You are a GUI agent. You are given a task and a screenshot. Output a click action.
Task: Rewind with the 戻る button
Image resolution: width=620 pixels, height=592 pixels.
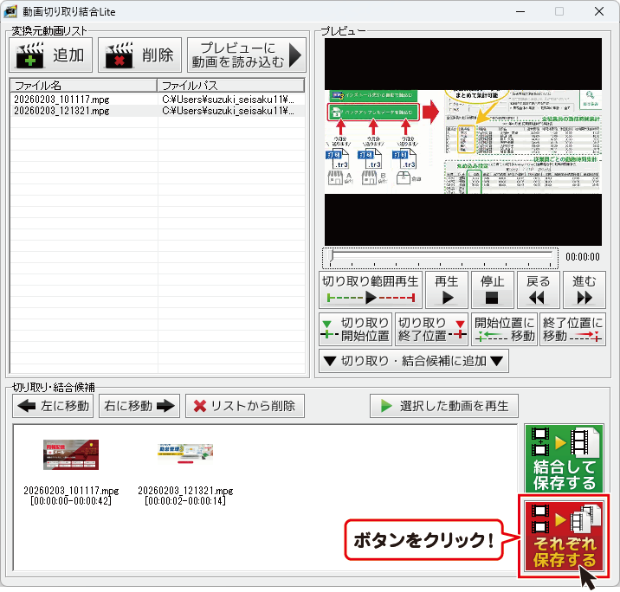pyautogui.click(x=538, y=290)
